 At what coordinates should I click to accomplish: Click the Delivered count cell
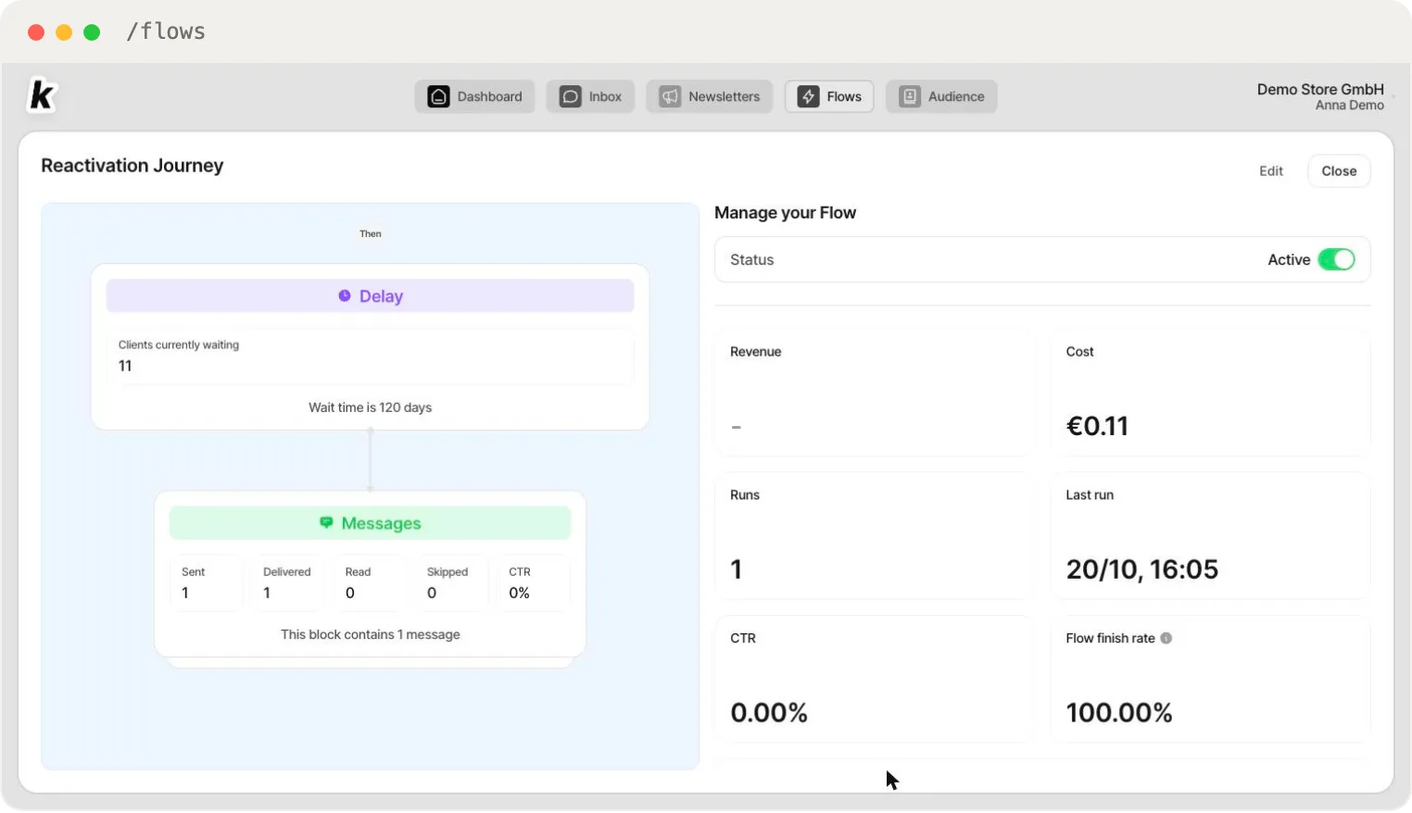tap(287, 582)
